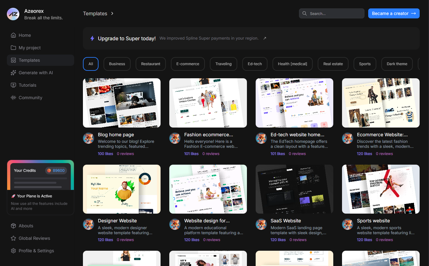Image resolution: width=429 pixels, height=266 pixels.
Task: Click the Became a creator button
Action: coord(394,13)
